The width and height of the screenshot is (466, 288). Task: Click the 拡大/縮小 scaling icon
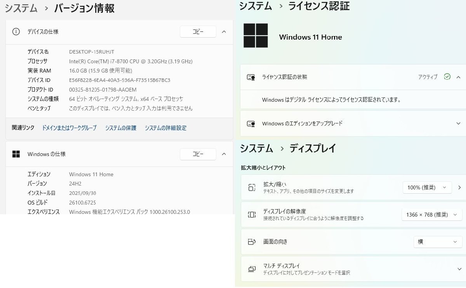coord(251,187)
